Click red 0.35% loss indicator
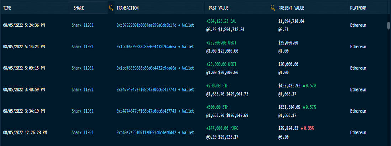 click(307, 128)
